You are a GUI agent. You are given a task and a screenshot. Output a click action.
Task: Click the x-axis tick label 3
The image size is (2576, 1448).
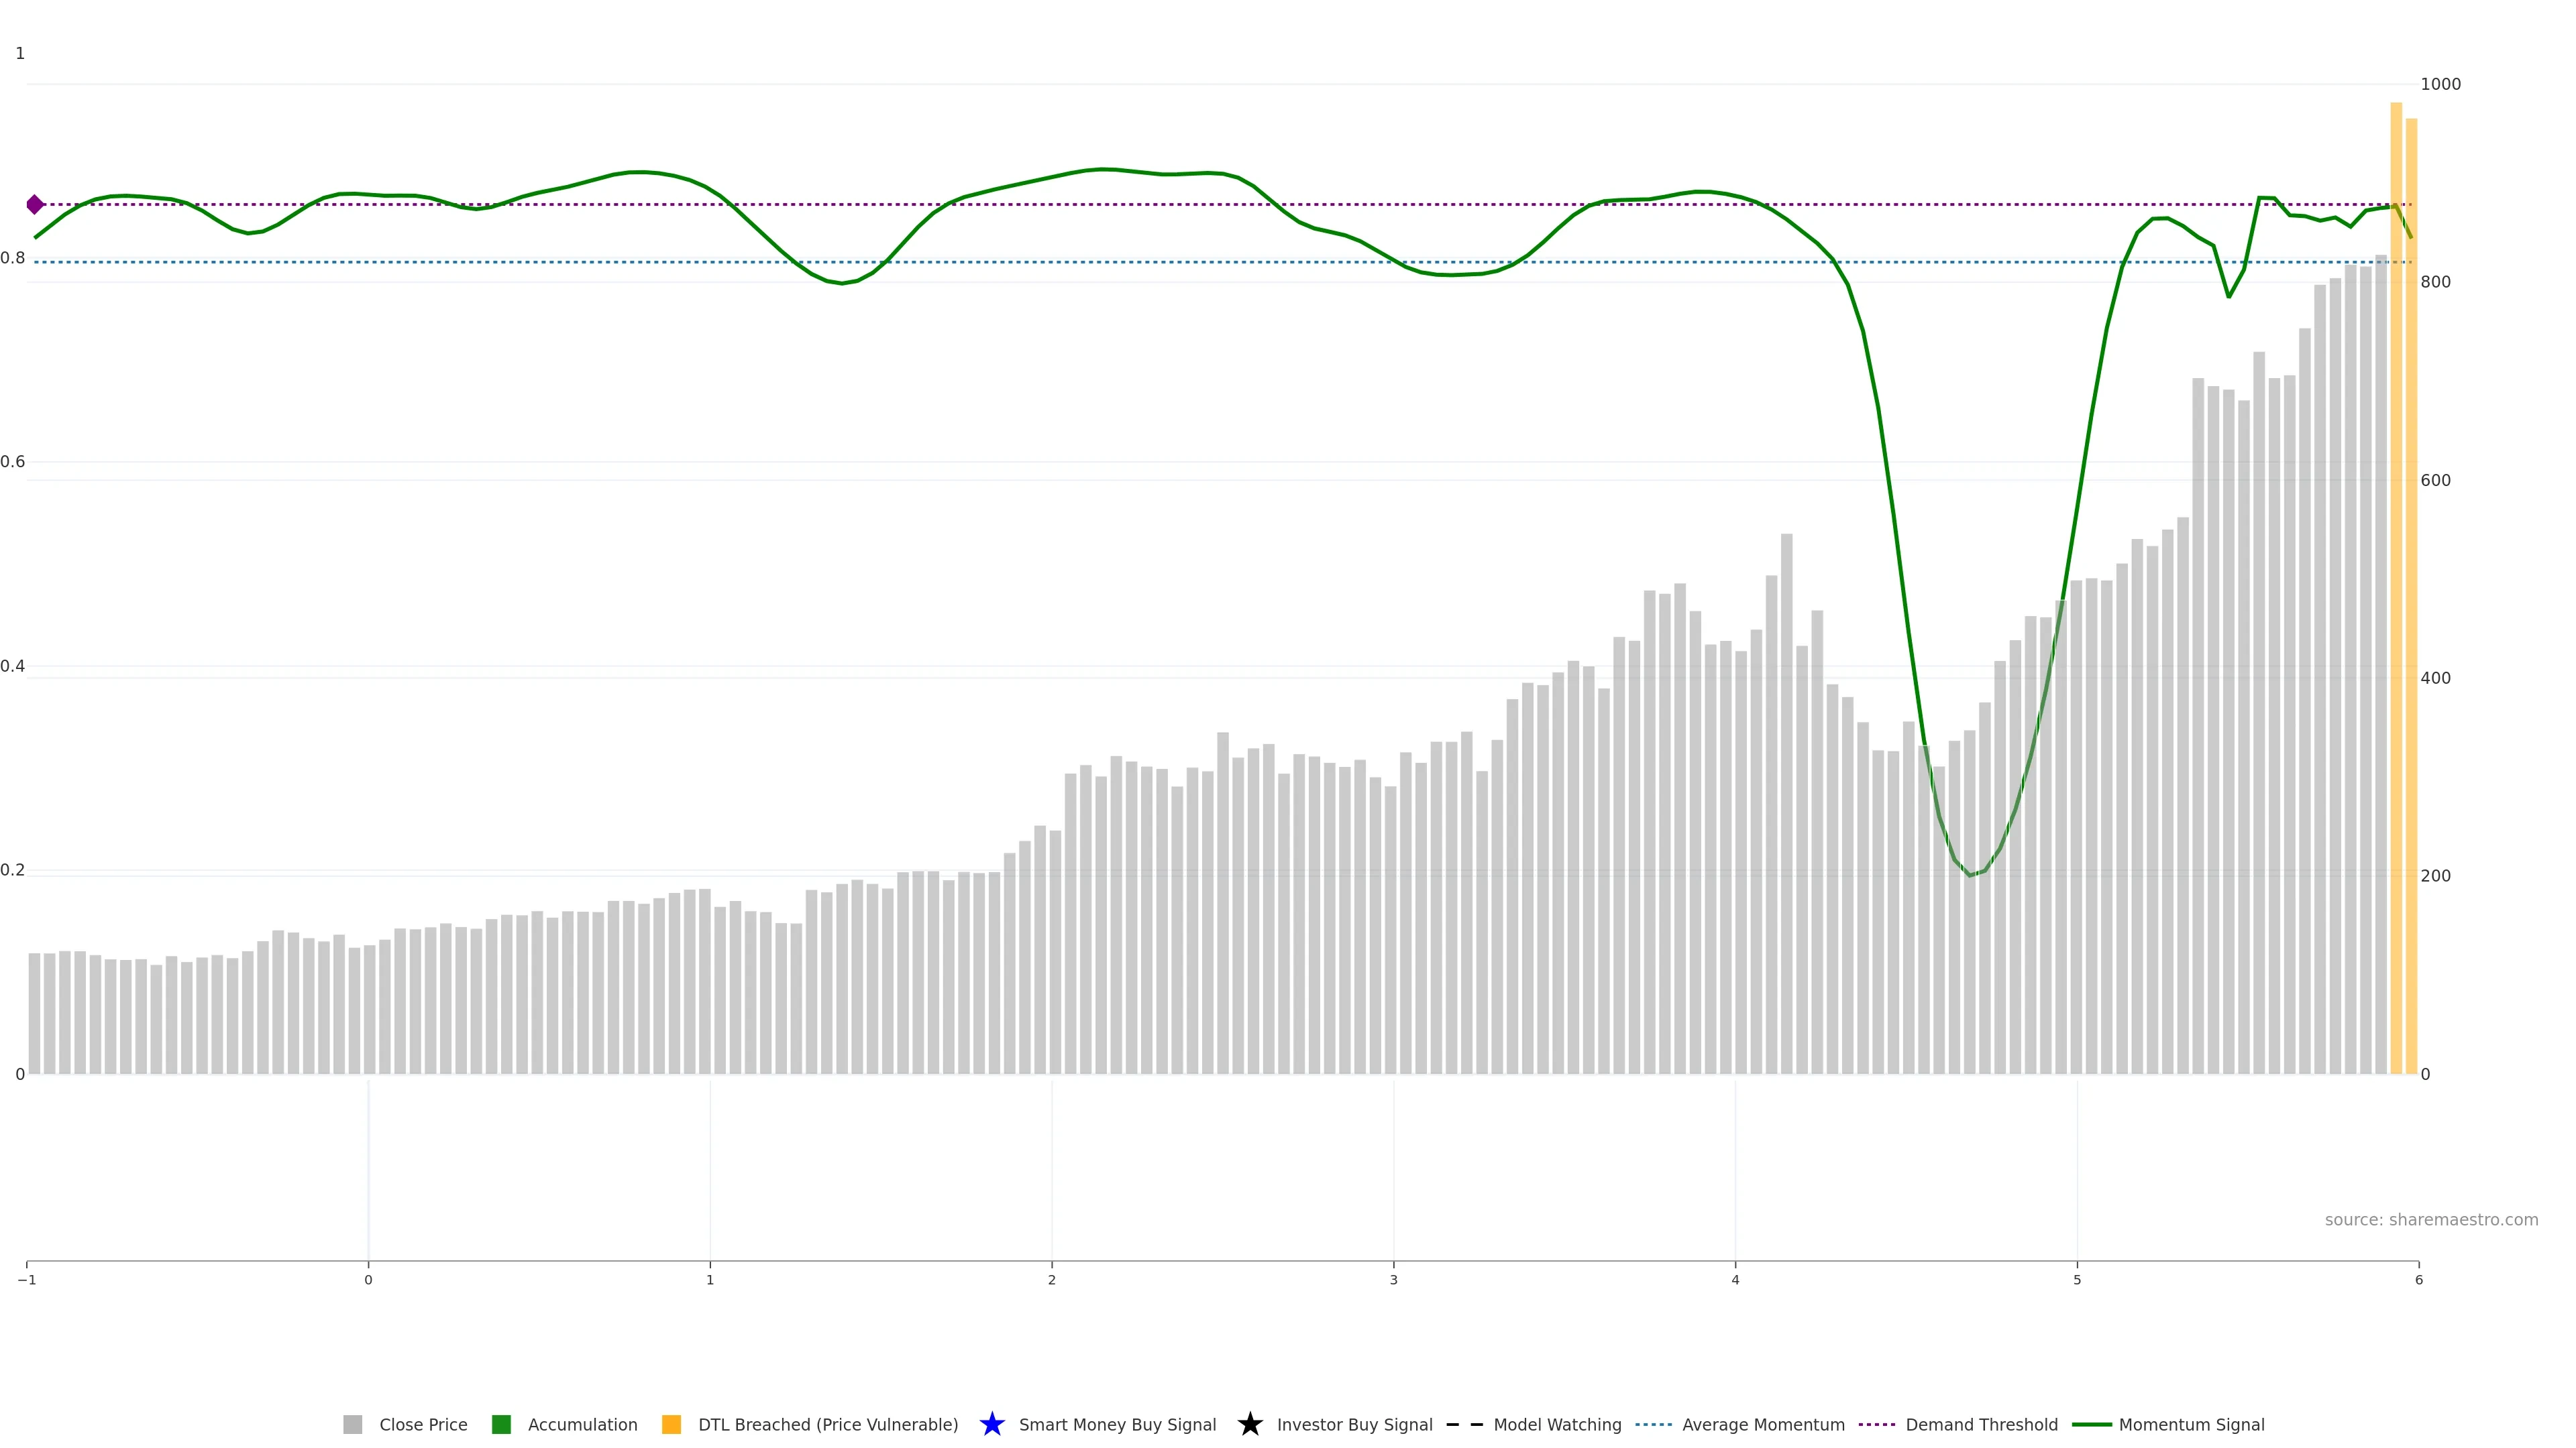(1393, 1280)
